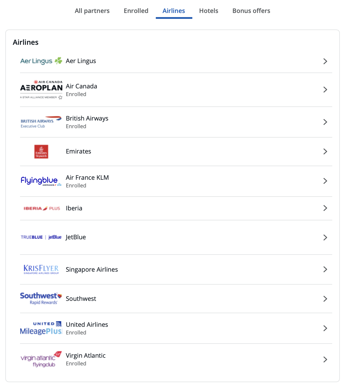Select the United Airlines partner name

tap(87, 325)
